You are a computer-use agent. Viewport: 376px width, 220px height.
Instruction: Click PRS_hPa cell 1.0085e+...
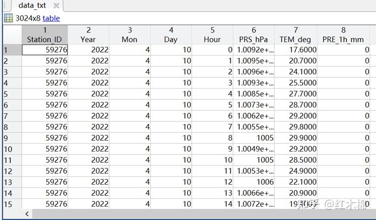(x=254, y=94)
